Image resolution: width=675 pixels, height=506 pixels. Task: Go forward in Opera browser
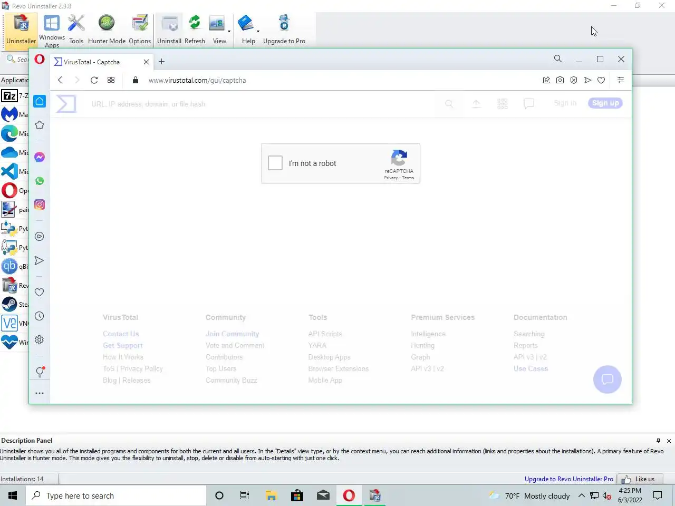point(77,80)
